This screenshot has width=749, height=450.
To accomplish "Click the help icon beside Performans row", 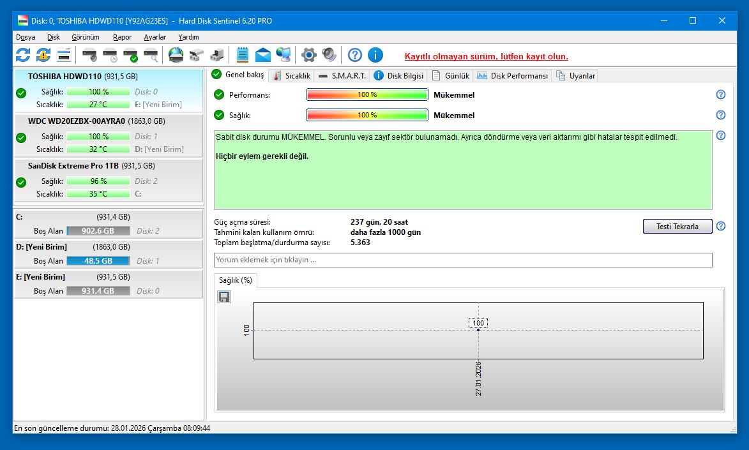I will click(x=721, y=94).
